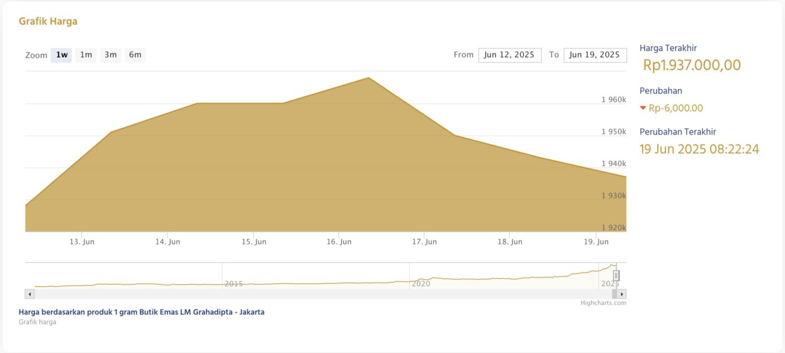Image resolution: width=785 pixels, height=353 pixels.
Task: Click the From date field
Action: 510,55
